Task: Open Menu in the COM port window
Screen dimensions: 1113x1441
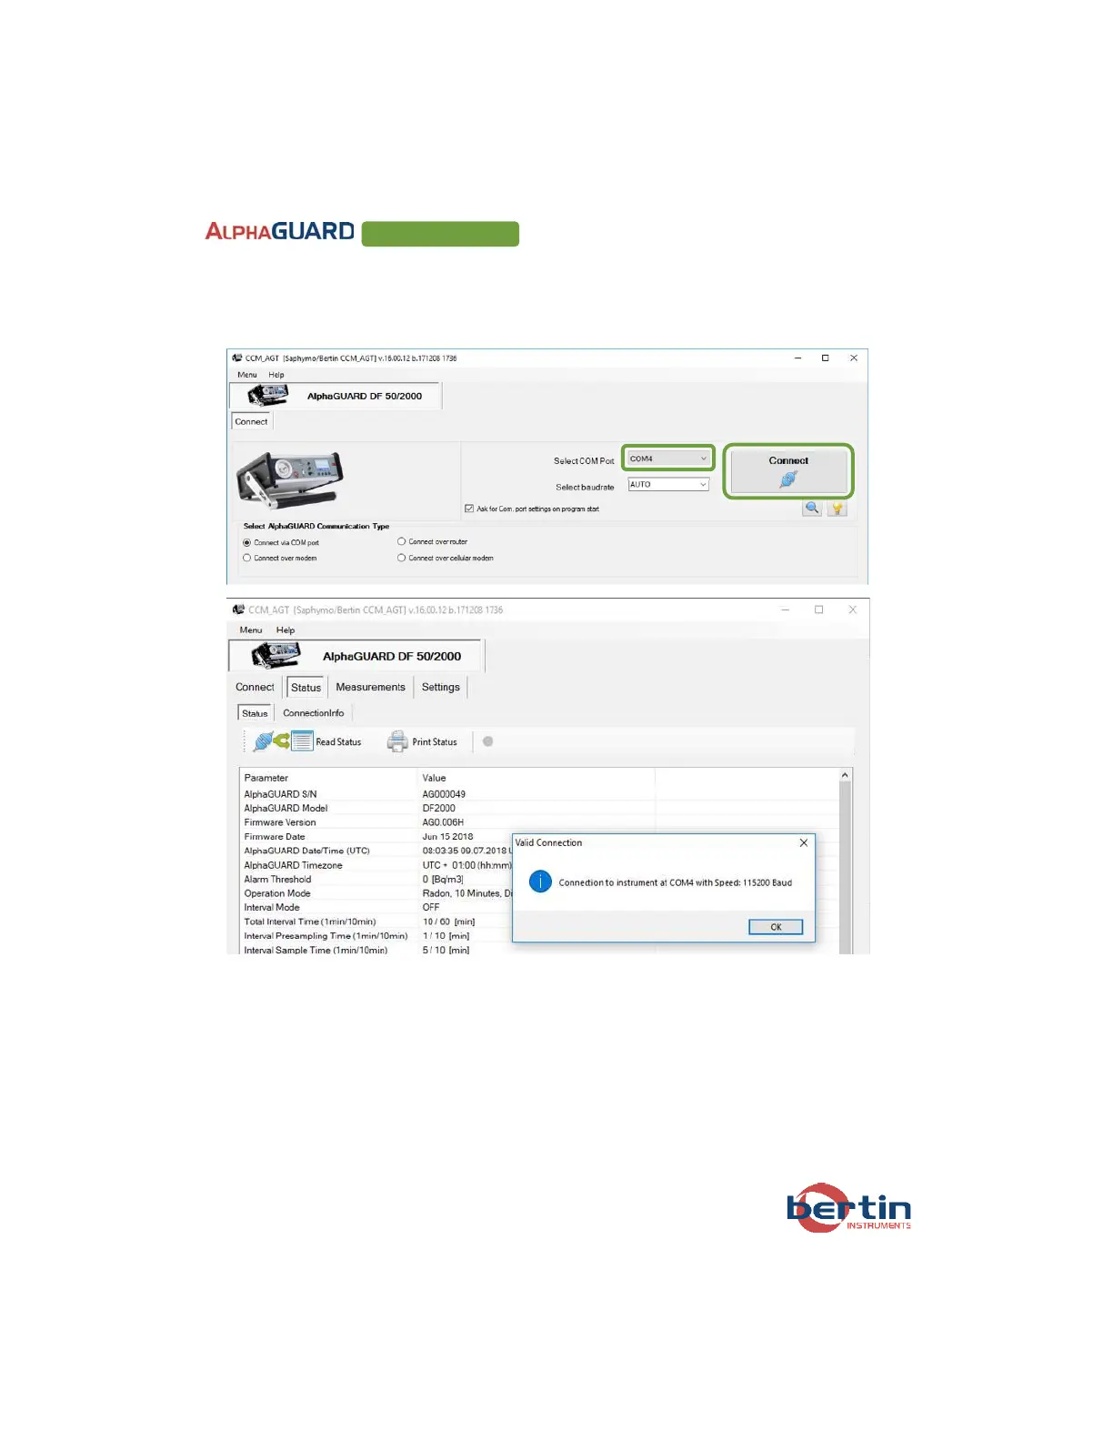Action: [247, 375]
